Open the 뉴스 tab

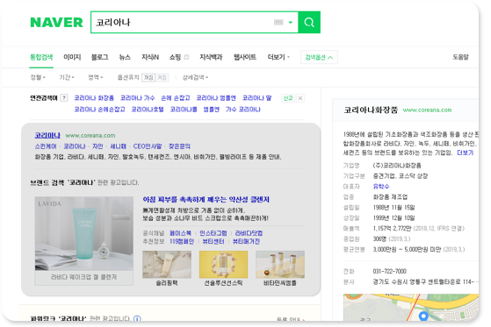coord(125,57)
